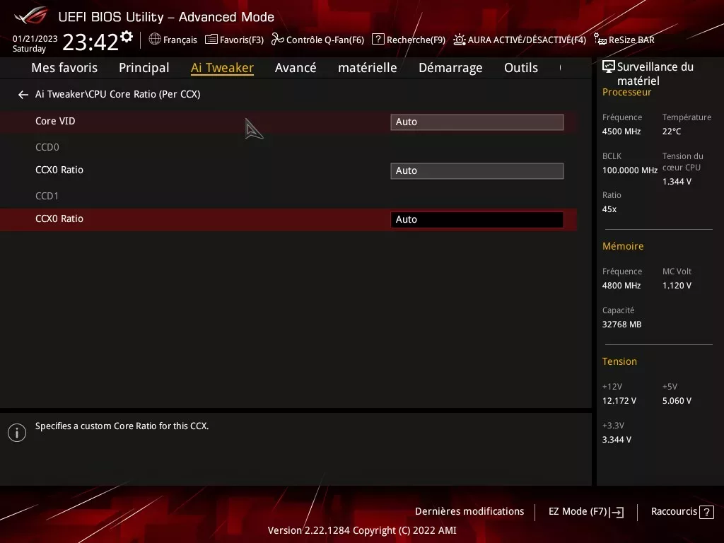Open the Core VID dropdown
724x543 pixels.
pos(477,122)
